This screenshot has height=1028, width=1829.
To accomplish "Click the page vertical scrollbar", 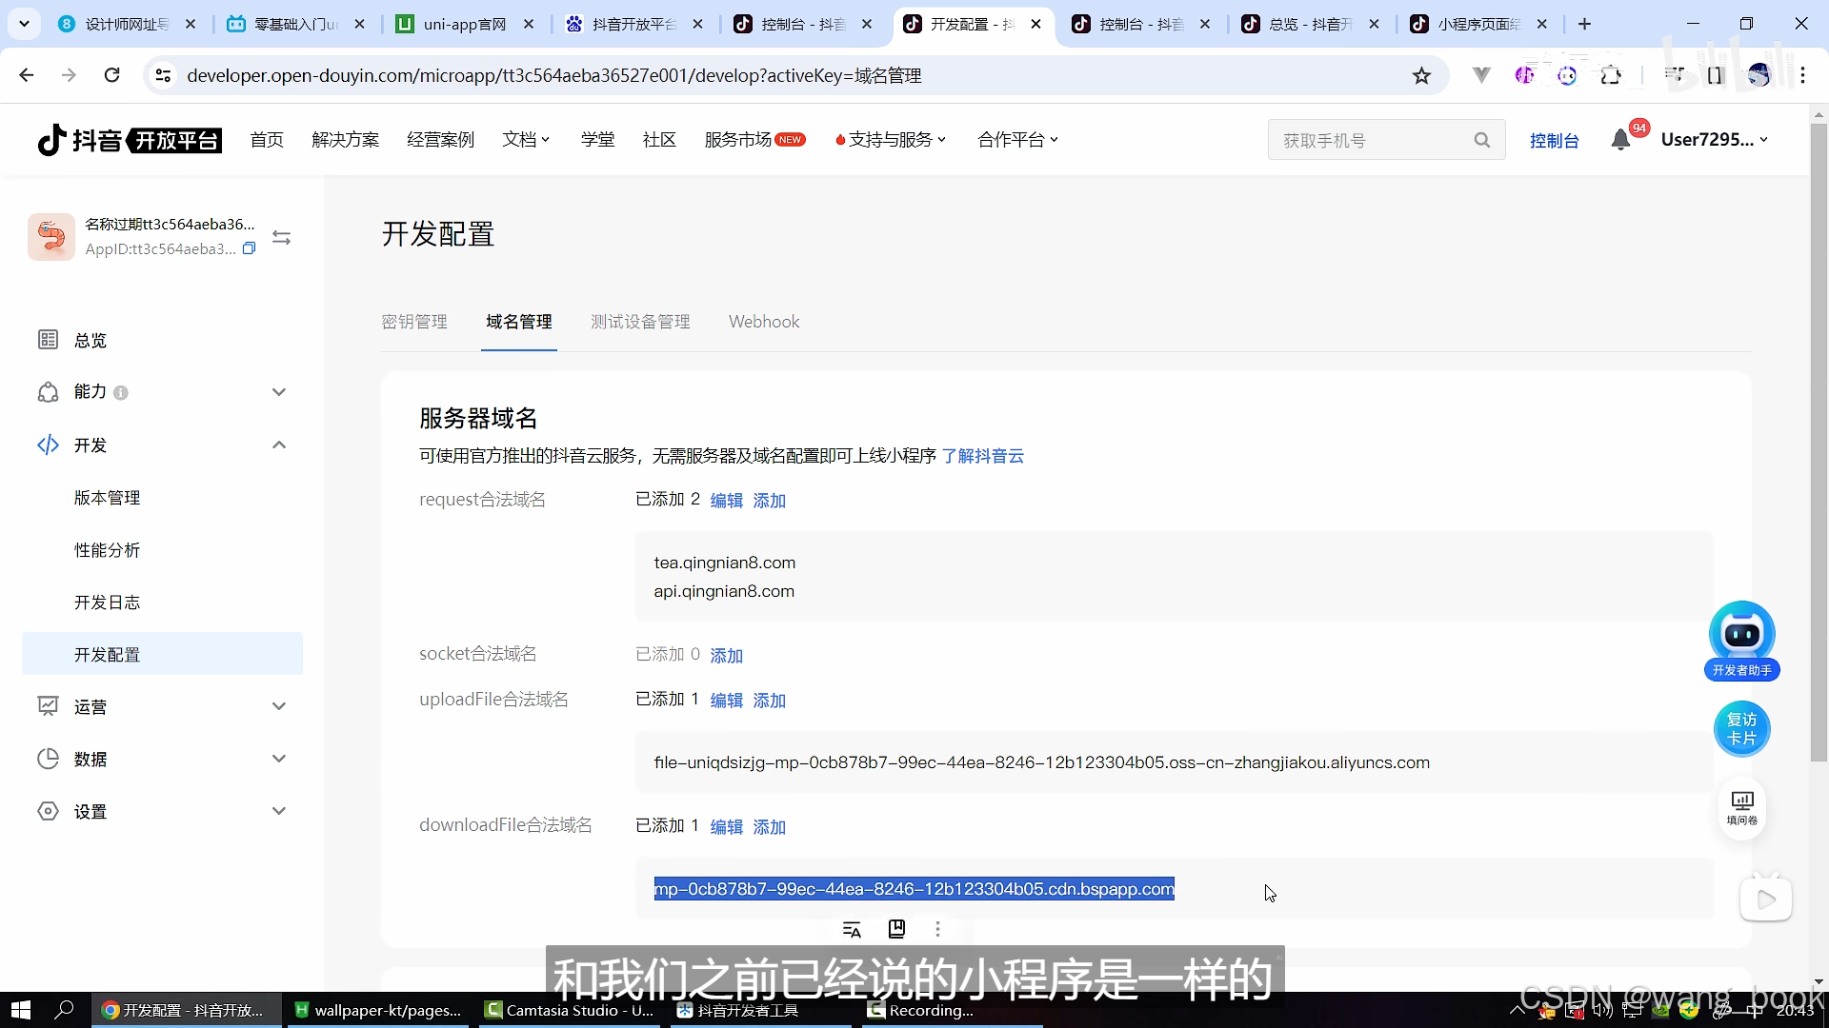I will point(1819,443).
